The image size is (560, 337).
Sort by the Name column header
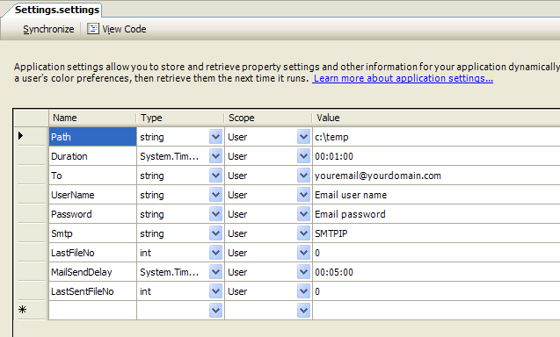tap(92, 118)
